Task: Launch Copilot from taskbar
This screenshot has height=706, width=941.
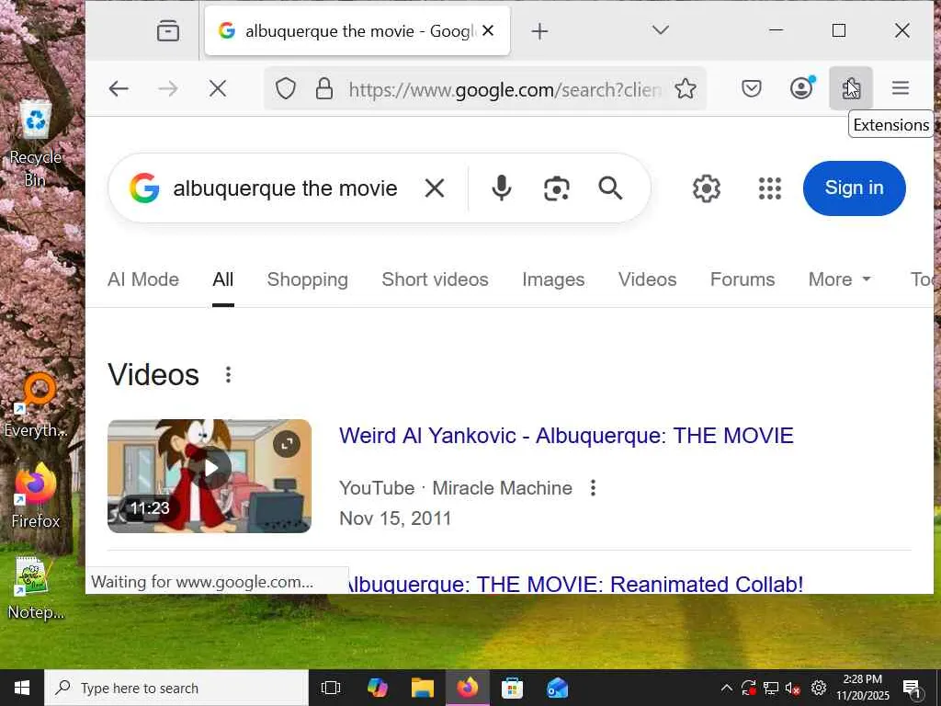Action: (x=377, y=688)
